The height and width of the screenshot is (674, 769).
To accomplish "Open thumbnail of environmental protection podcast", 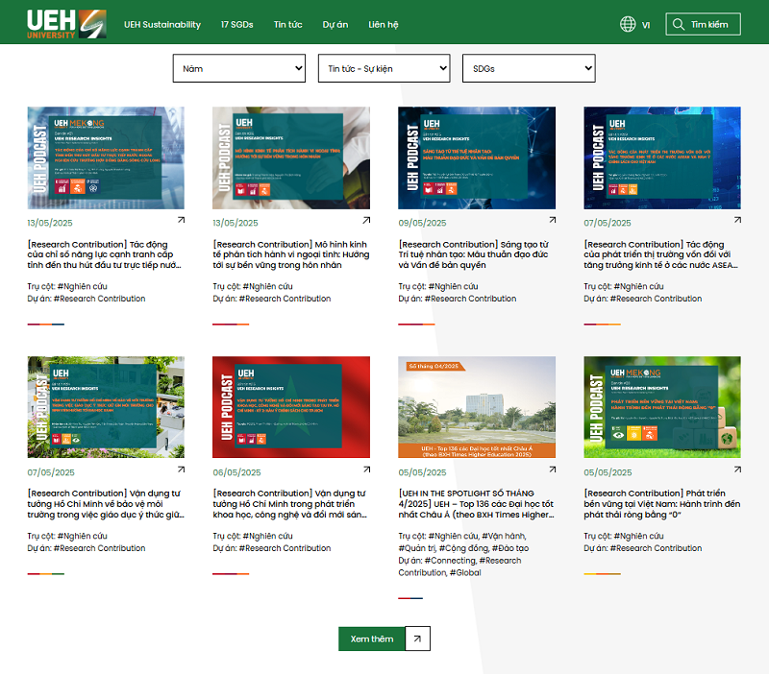I will coord(106,407).
